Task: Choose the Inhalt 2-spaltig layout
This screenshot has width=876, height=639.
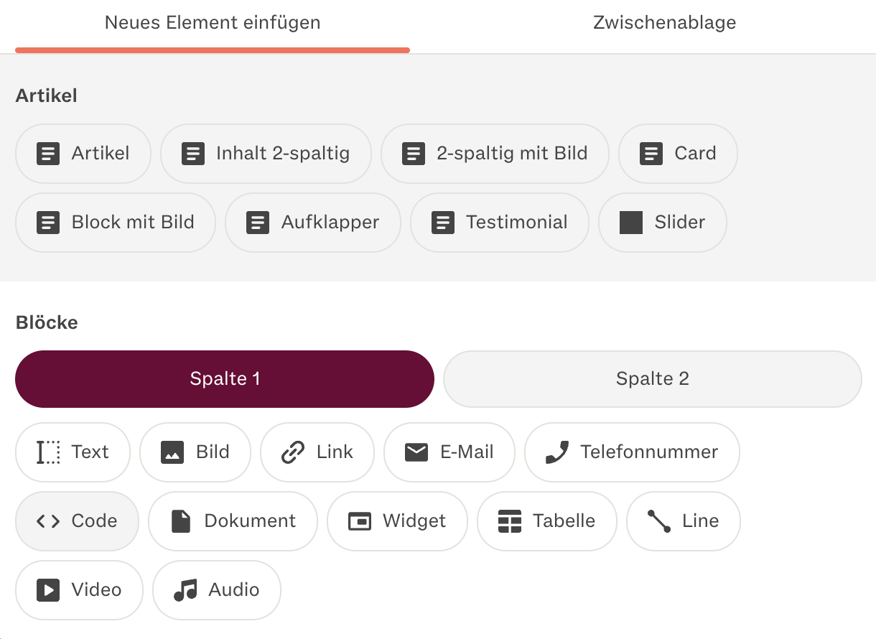Action: [266, 154]
